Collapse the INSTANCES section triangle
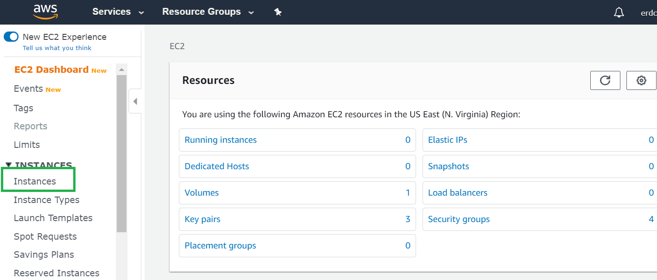Viewport: 657px width, 280px height. tap(8, 165)
